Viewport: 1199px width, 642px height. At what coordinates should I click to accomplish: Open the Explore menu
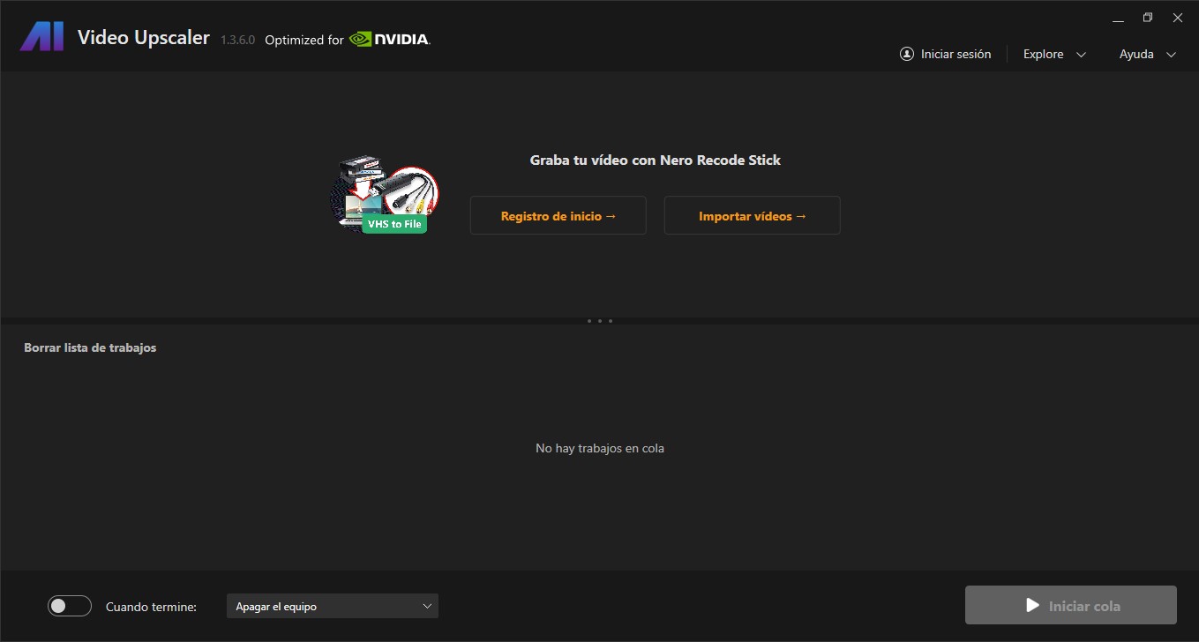[1044, 54]
